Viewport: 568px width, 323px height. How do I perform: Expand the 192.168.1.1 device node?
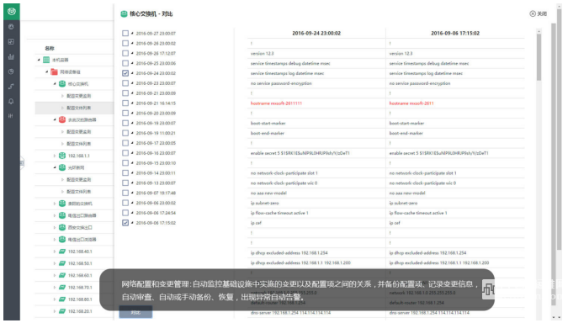[55, 156]
